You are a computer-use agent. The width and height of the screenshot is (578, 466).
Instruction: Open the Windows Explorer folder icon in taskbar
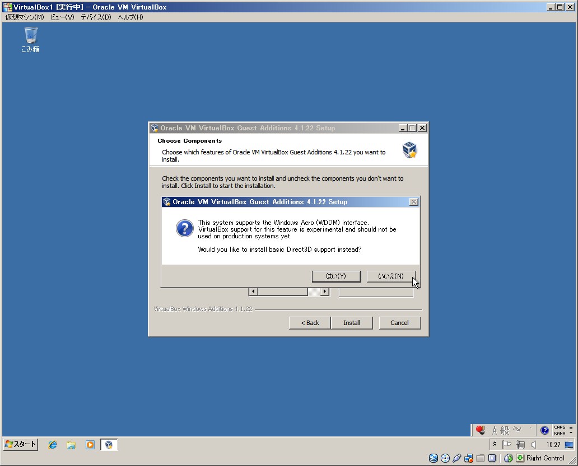[x=71, y=445]
